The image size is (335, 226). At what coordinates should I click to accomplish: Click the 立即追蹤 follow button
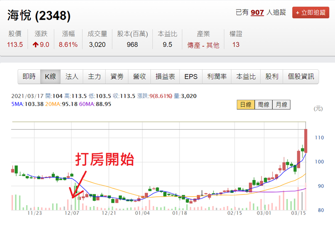pos(311,13)
